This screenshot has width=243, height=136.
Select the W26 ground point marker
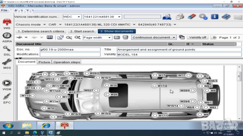[x=107, y=94]
